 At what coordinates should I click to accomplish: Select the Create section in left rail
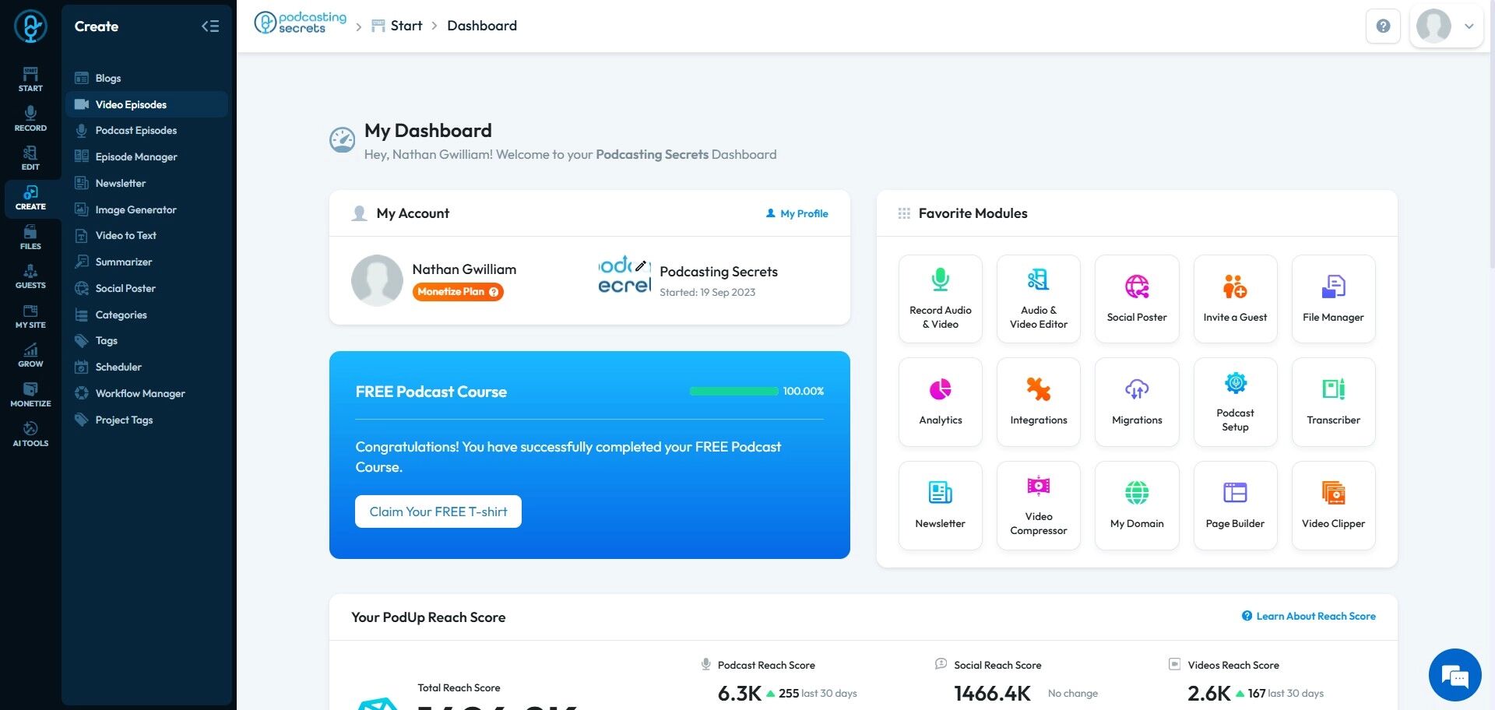[30, 198]
